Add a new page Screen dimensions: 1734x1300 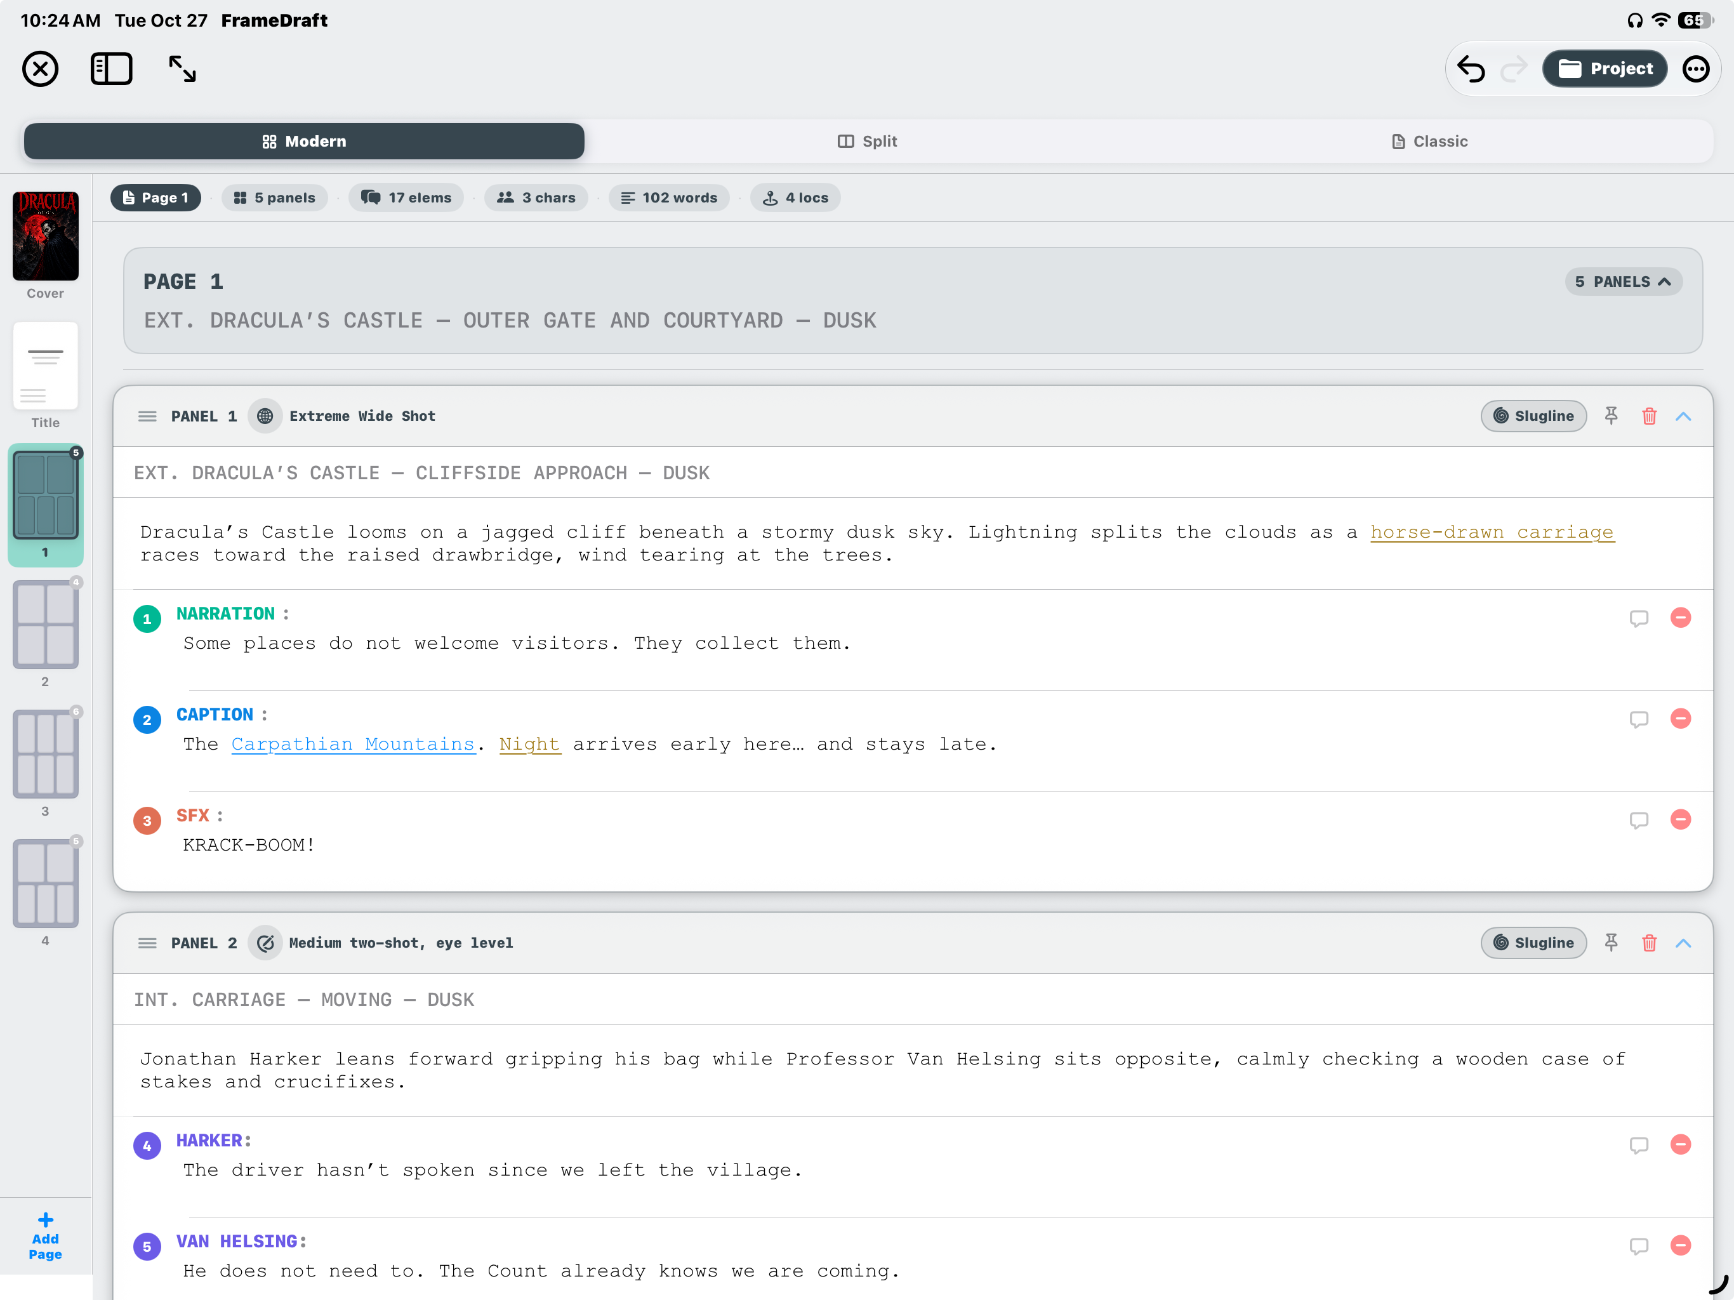pyautogui.click(x=46, y=1237)
